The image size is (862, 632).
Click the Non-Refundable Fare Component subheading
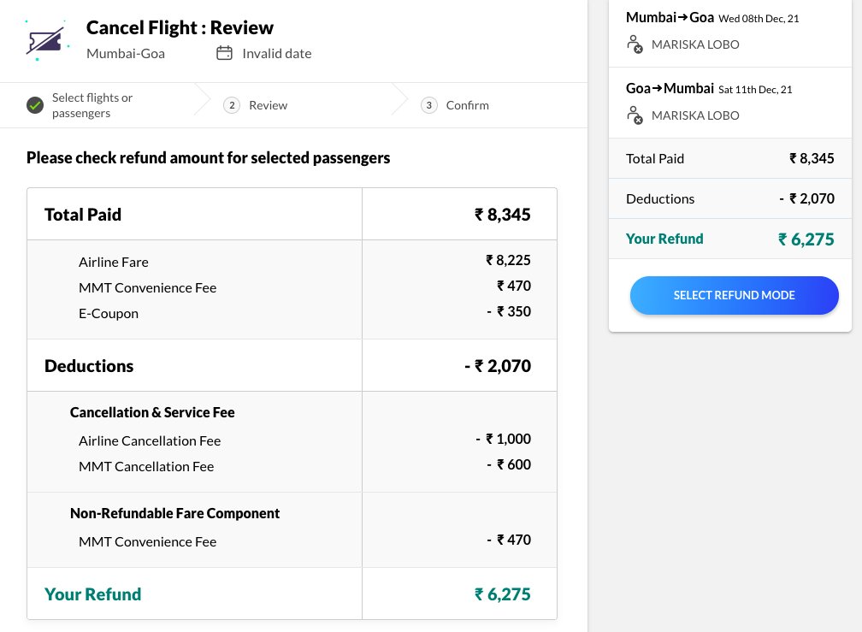174,513
